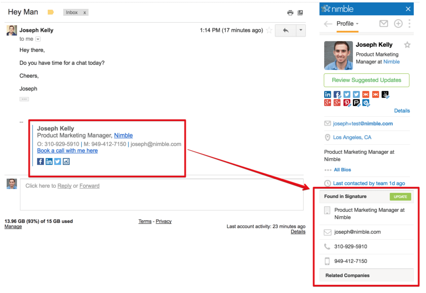426x293 pixels.
Task: Remove the Inbox label with its x
Action: [84, 12]
